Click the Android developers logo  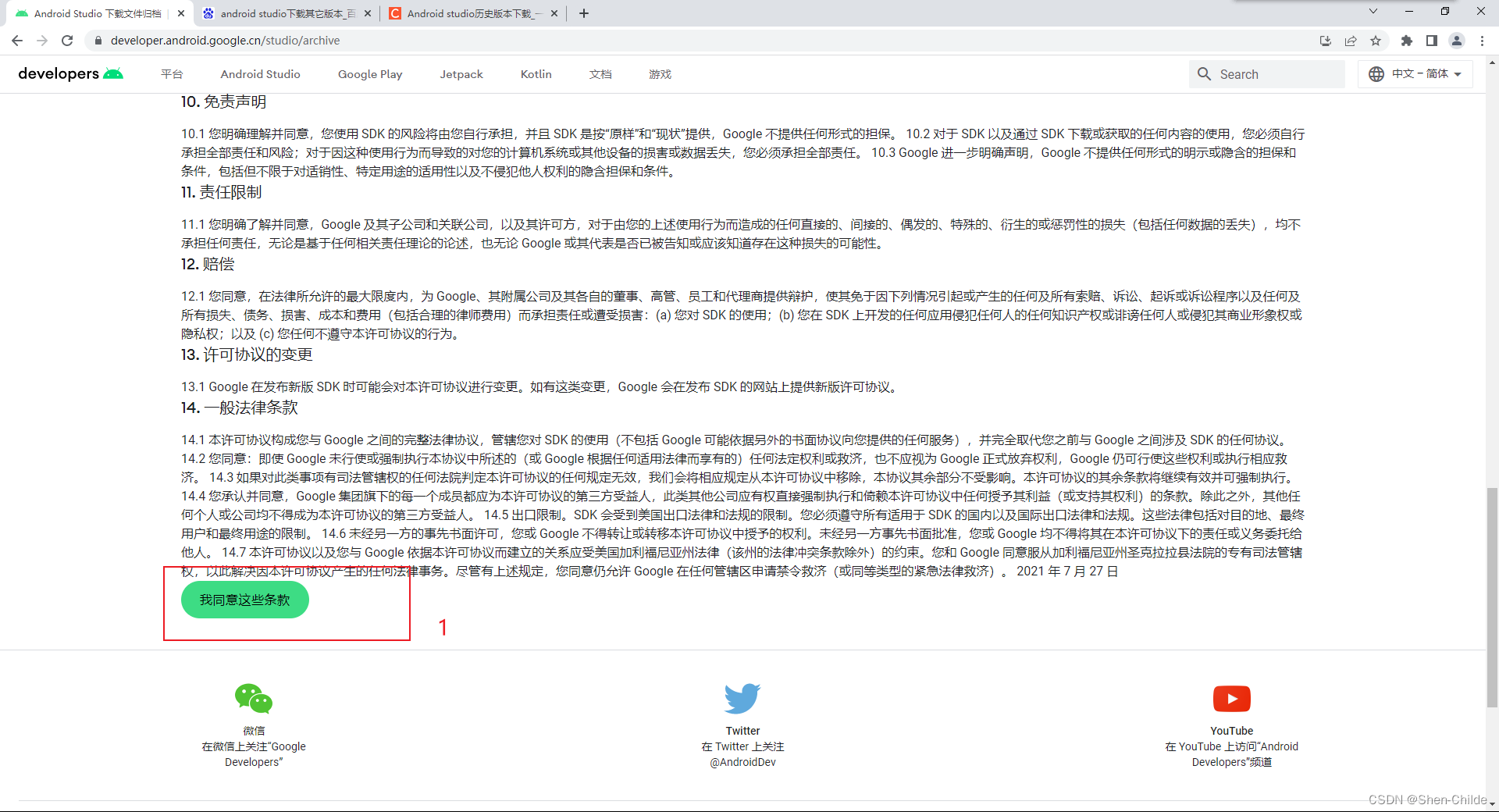tap(69, 73)
